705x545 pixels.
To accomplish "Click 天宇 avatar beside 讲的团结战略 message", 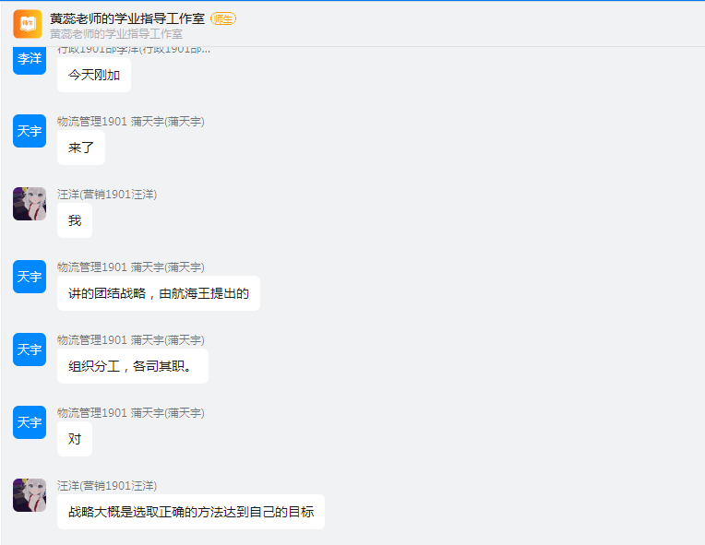I will tap(30, 277).
